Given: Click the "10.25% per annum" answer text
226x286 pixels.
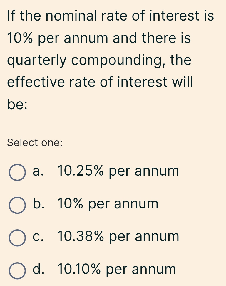Looking at the screenshot, I should pos(118,171).
